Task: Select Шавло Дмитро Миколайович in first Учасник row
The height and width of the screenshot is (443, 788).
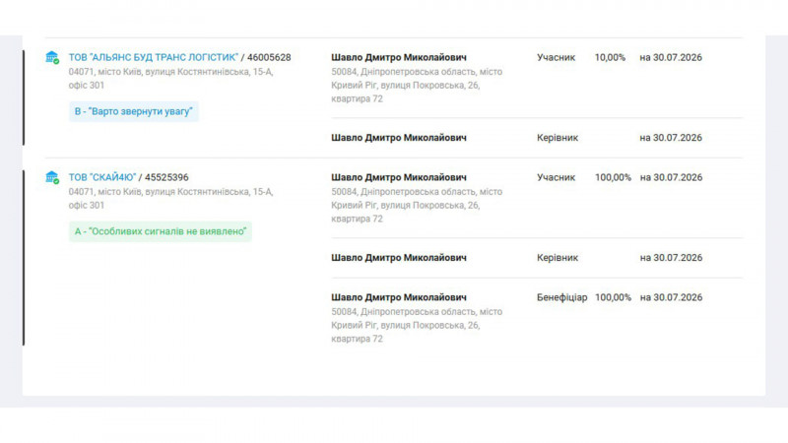Action: tap(399, 57)
